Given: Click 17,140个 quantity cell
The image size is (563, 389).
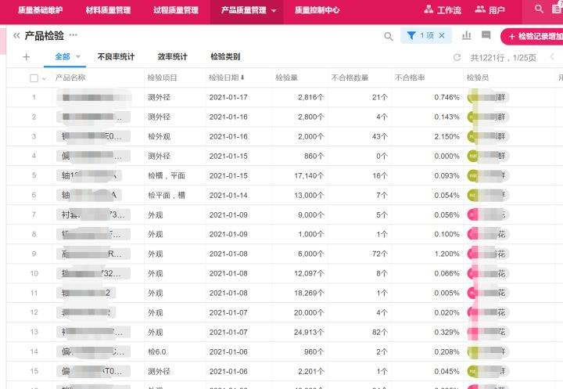Looking at the screenshot, I should tap(309, 176).
